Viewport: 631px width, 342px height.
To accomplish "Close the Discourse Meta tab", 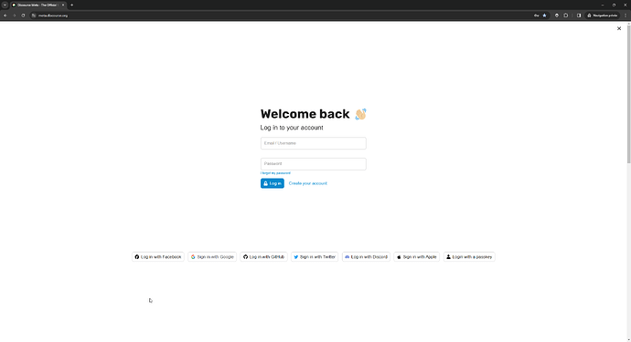I will tap(63, 5).
